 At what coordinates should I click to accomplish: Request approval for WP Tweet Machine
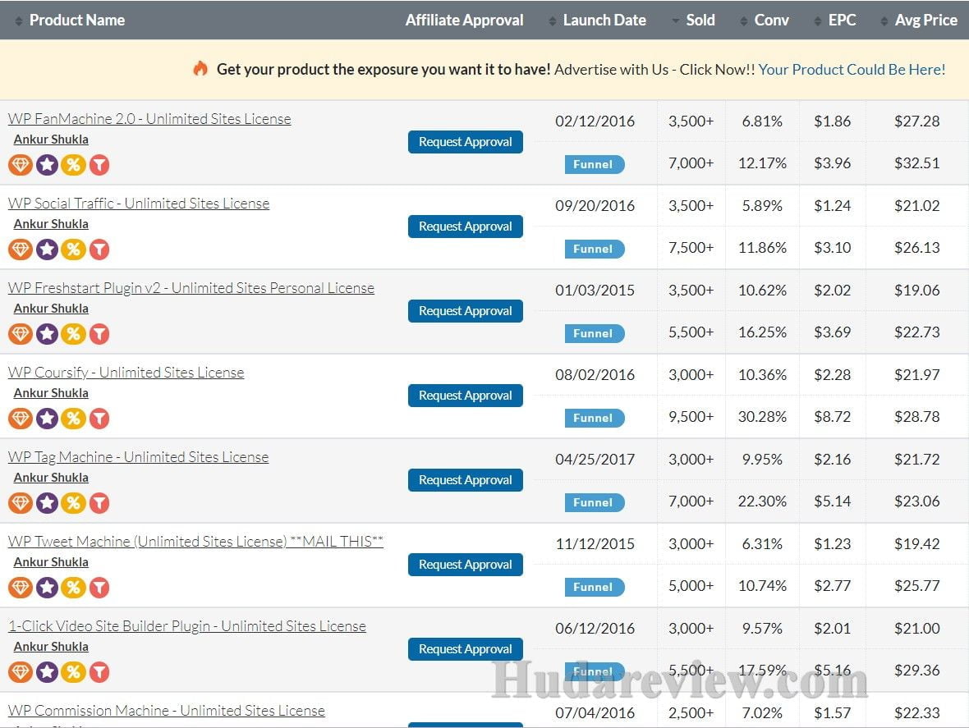tap(466, 565)
